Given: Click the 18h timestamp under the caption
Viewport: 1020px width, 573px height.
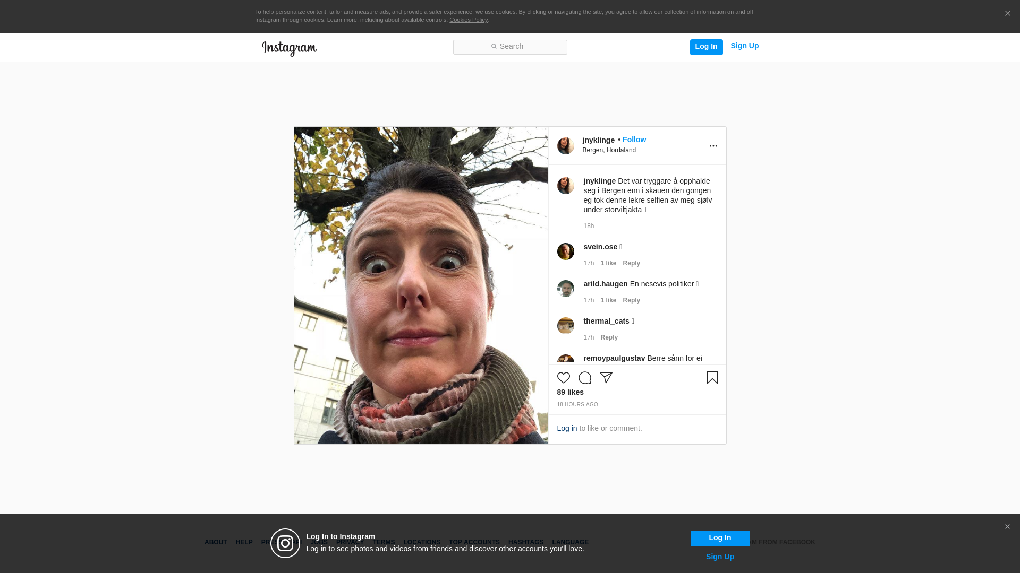Looking at the screenshot, I should coord(589,226).
